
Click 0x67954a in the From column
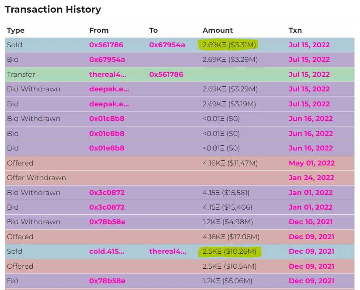[x=107, y=59]
